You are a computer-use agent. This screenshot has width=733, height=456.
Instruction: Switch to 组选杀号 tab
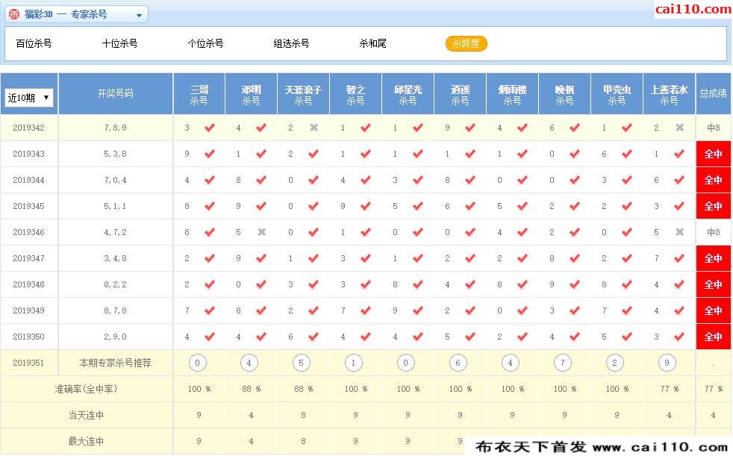pos(291,43)
